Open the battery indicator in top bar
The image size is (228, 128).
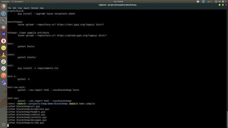click(223, 1)
